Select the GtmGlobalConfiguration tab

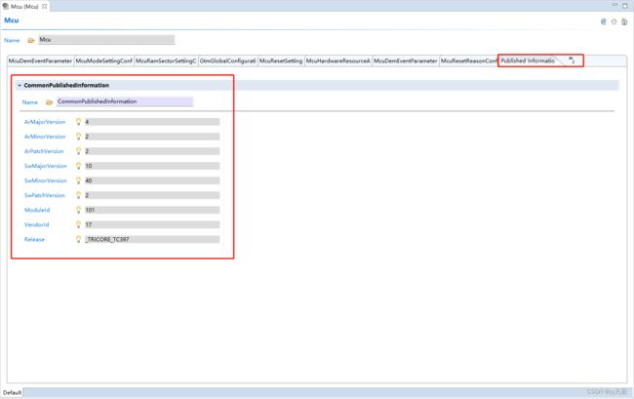227,60
